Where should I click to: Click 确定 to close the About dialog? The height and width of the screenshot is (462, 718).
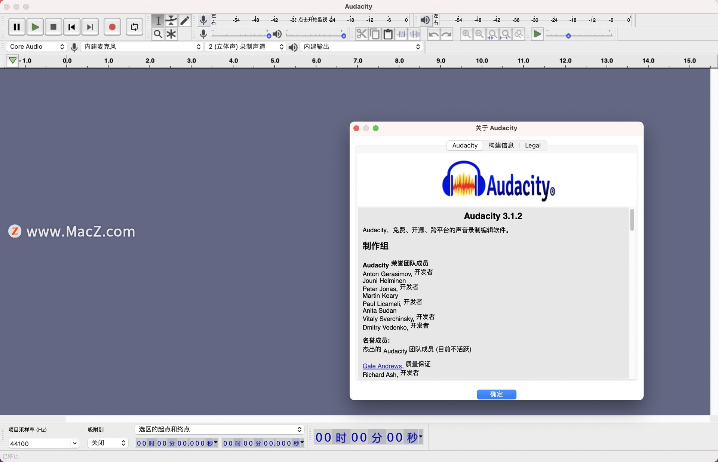tap(496, 394)
